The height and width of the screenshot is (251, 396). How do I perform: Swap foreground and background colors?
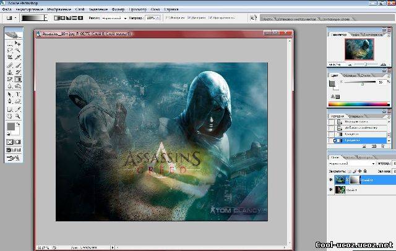[18, 124]
